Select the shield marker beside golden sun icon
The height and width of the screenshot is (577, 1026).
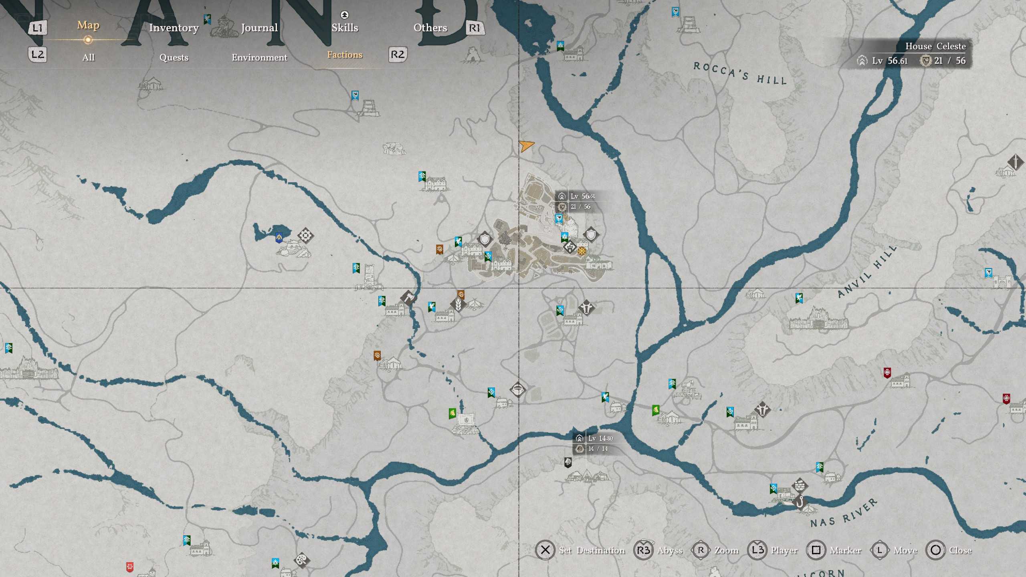(x=591, y=234)
